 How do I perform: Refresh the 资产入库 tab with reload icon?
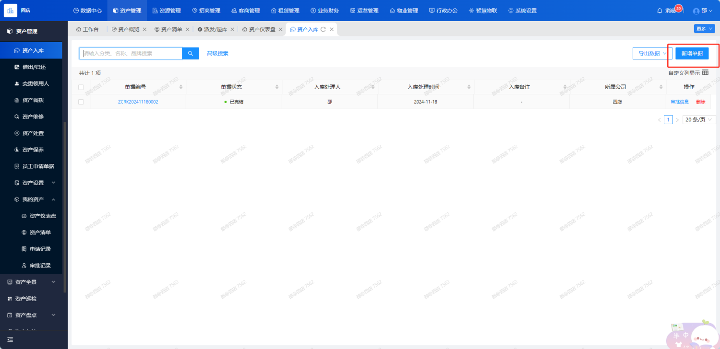point(323,29)
